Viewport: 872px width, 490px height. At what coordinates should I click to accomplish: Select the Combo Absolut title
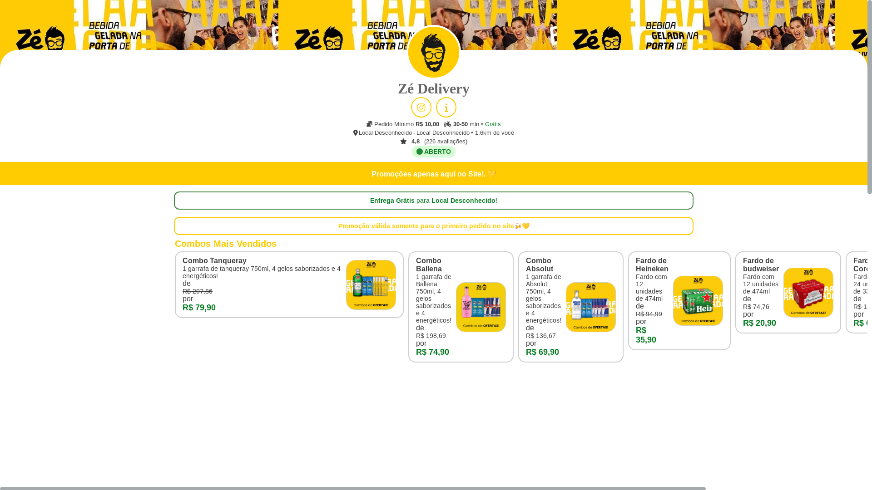click(540, 265)
